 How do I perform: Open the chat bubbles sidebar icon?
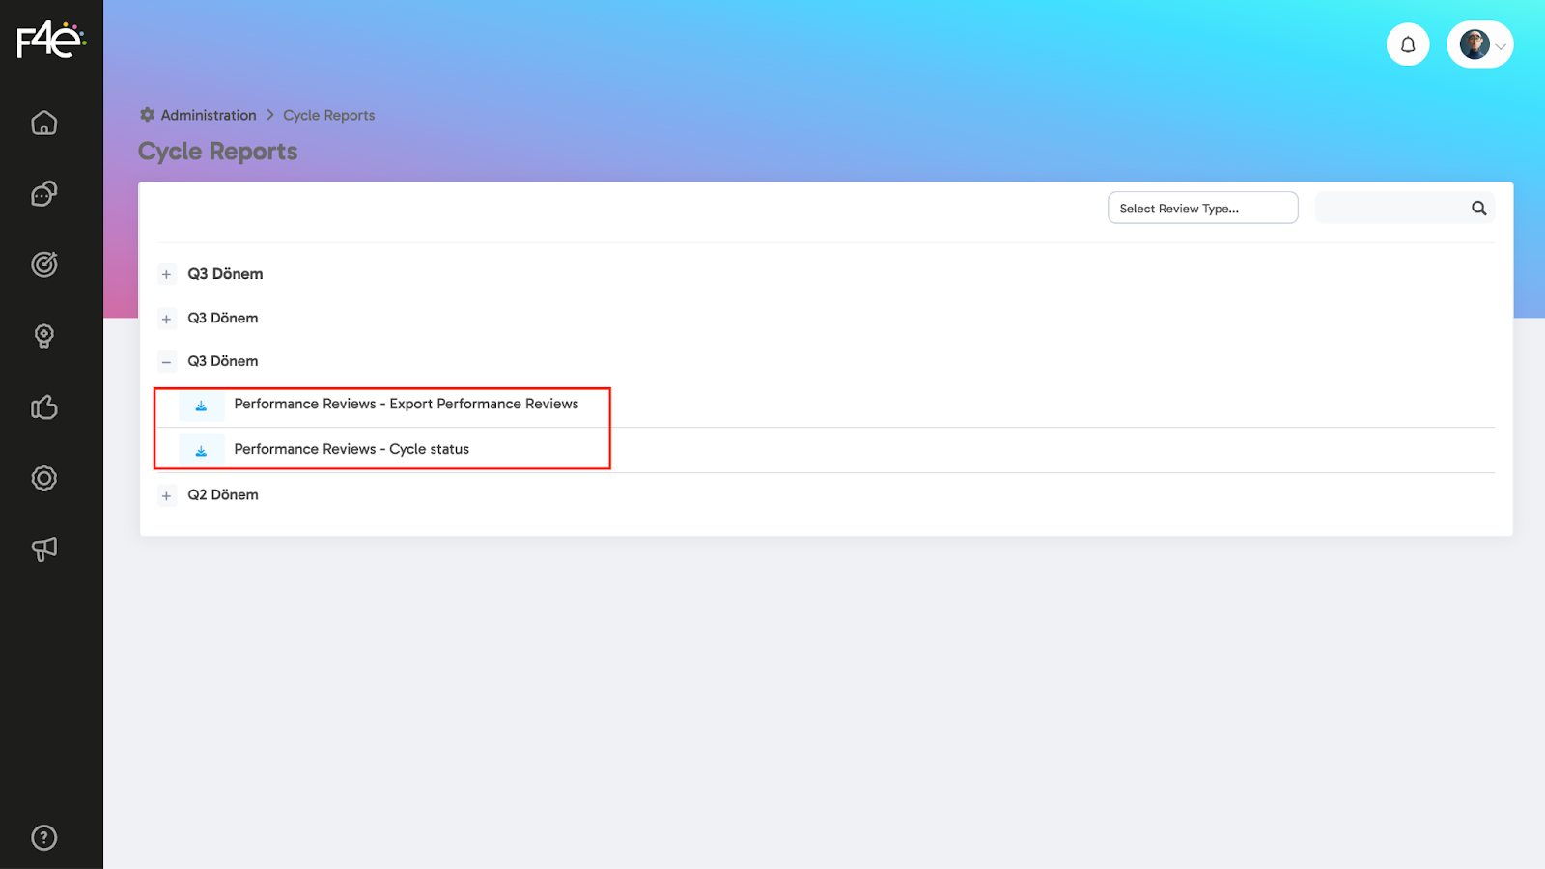[x=44, y=194]
